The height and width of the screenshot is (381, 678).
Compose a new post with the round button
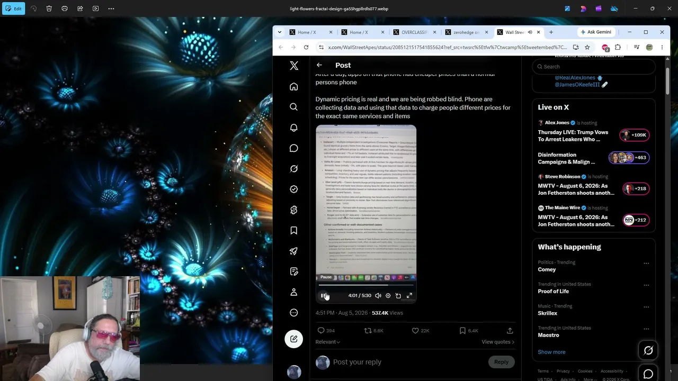pyautogui.click(x=294, y=339)
